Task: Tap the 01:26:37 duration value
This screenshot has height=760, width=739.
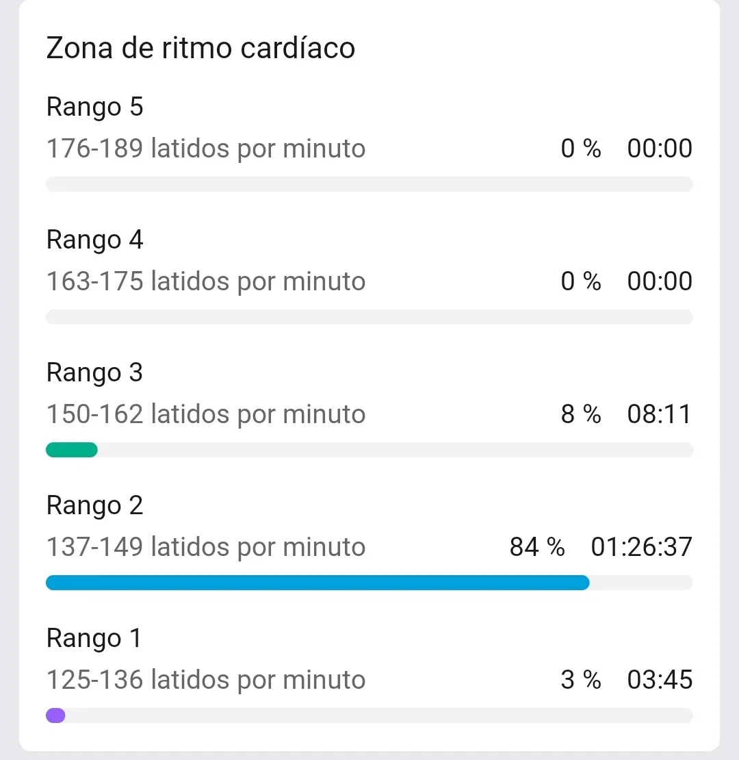Action: (x=642, y=547)
